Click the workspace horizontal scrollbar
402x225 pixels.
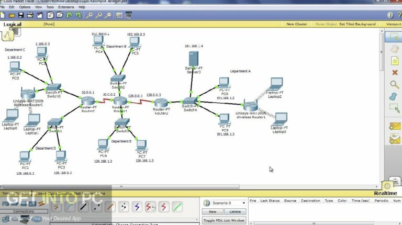[x=121, y=187]
